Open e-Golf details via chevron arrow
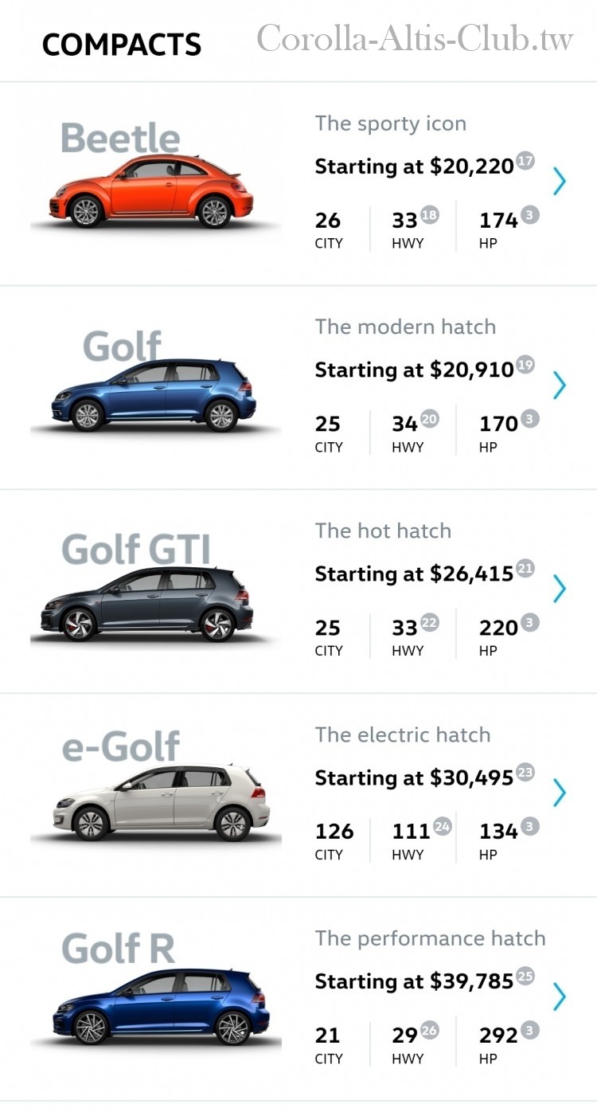The width and height of the screenshot is (597, 1112). [560, 793]
